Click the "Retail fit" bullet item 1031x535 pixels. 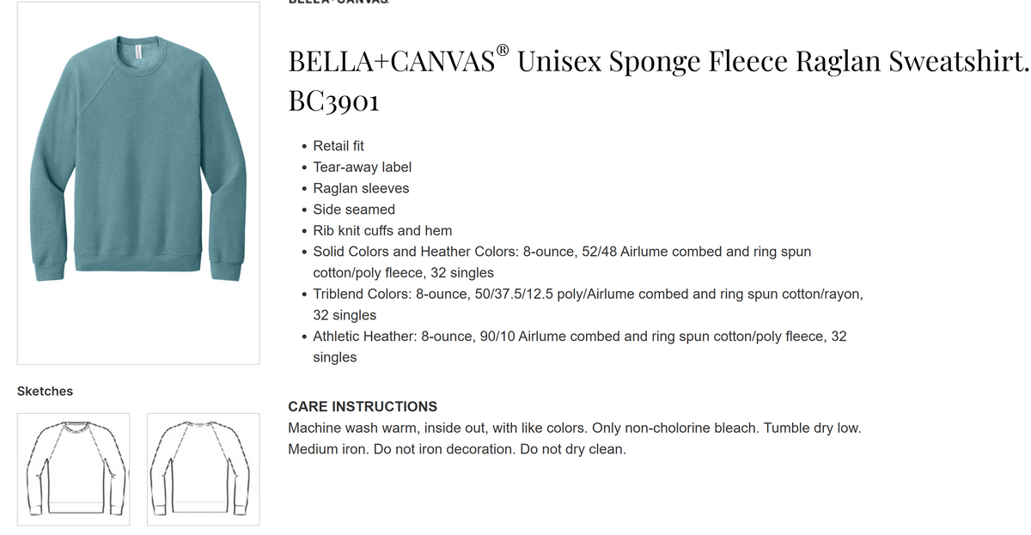pos(339,146)
